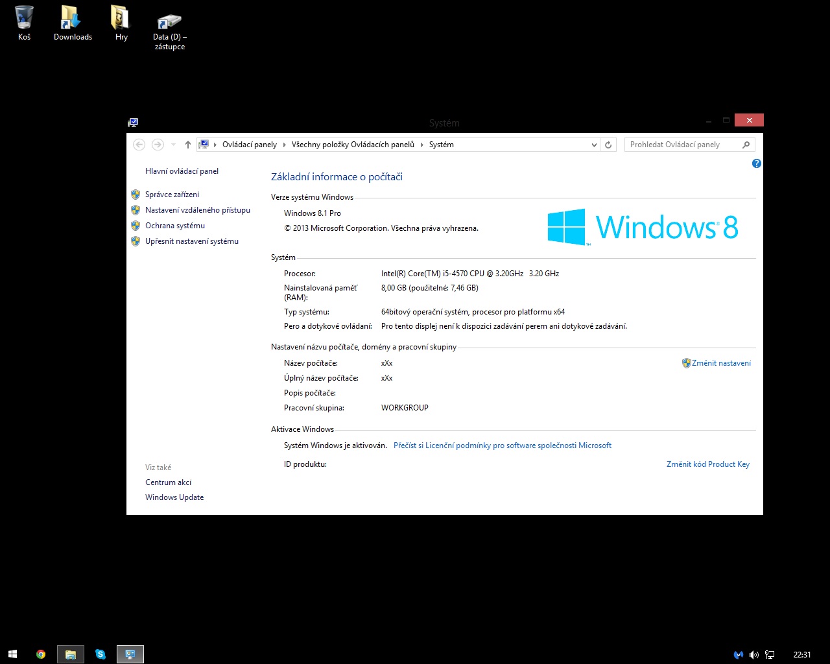The height and width of the screenshot is (664, 830).
Task: Click the blue help question mark icon
Action: point(756,163)
